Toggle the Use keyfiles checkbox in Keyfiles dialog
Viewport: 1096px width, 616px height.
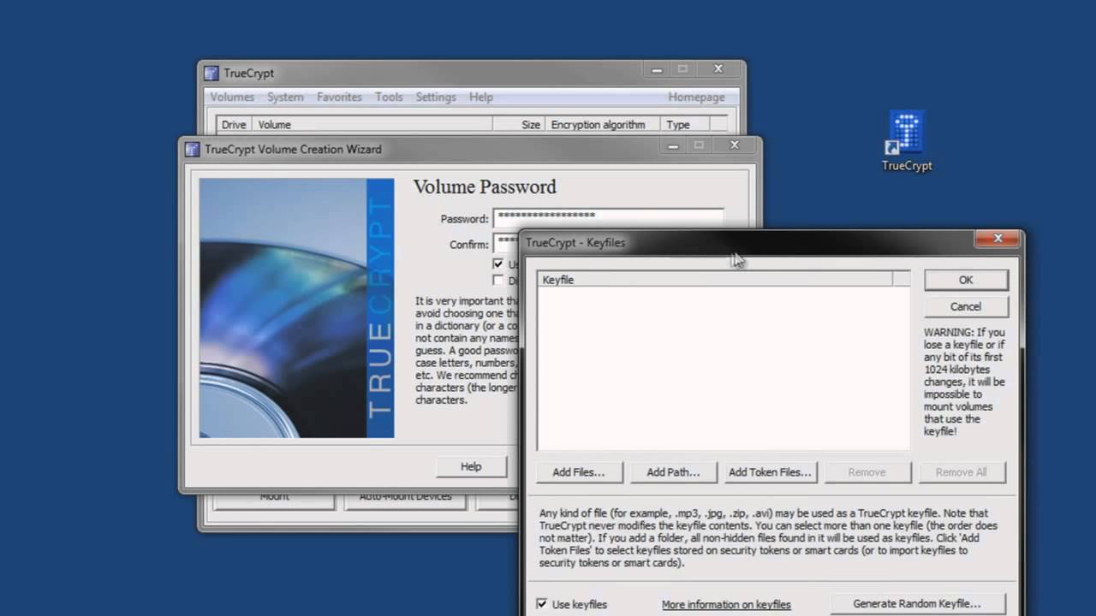point(541,604)
